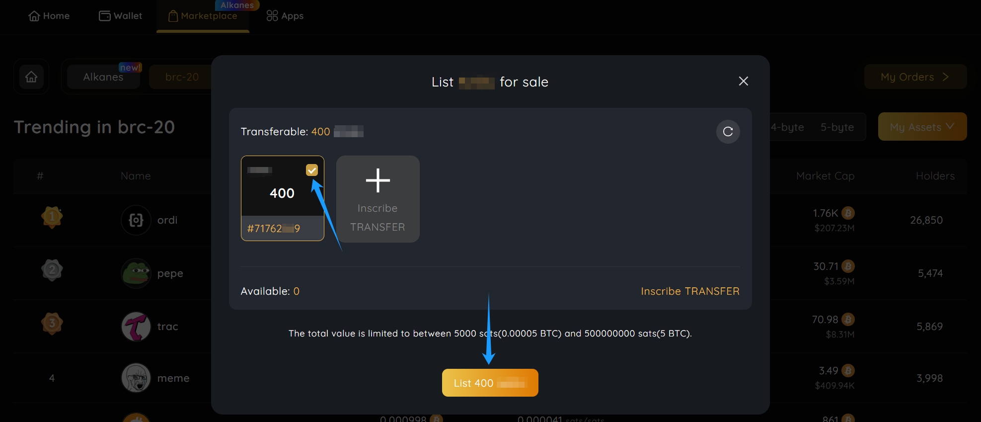
Task: Open My Orders with the arrow
Action: tap(915, 77)
